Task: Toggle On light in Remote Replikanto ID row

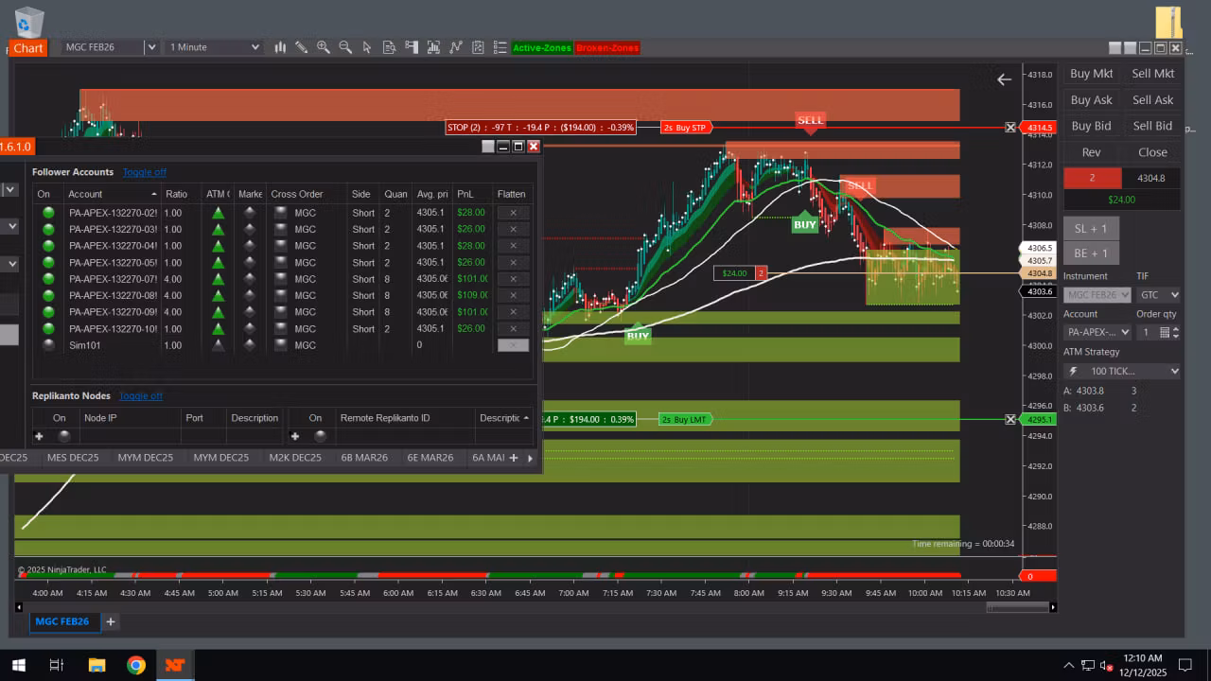Action: 320,436
